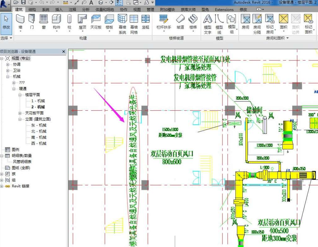This screenshot has width=318, height=247.
Task: Expand the 天花板平面 tree node
Action: coord(20,113)
